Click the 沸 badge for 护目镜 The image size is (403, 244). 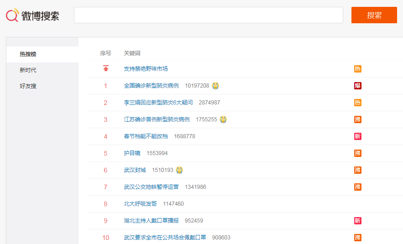[x=357, y=153]
